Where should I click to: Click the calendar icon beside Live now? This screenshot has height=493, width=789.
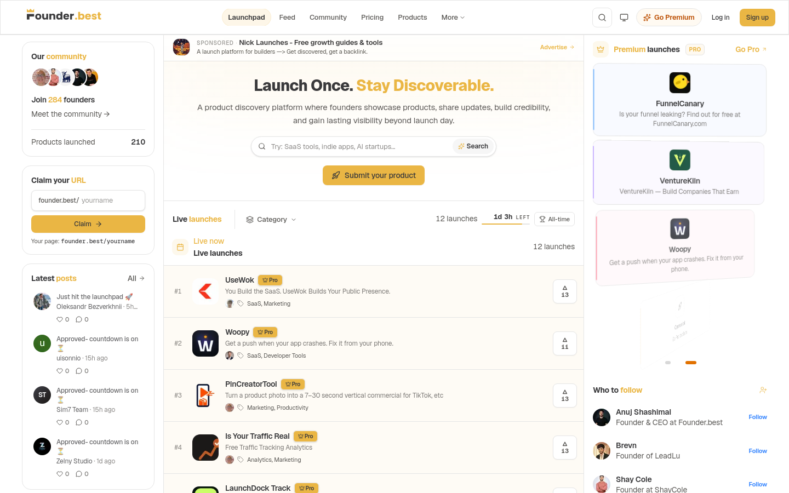[x=180, y=247]
